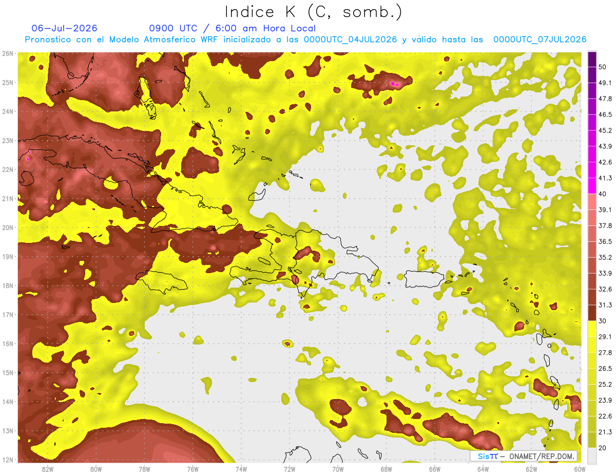Viewport: 616px width, 476px height.
Task: Click the 22N latitude label
Action: pyautogui.click(x=7, y=169)
